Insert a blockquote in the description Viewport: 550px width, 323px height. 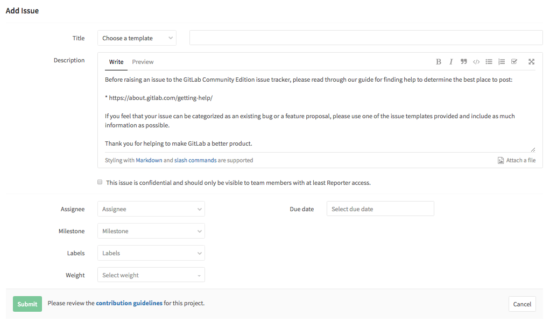(x=463, y=61)
